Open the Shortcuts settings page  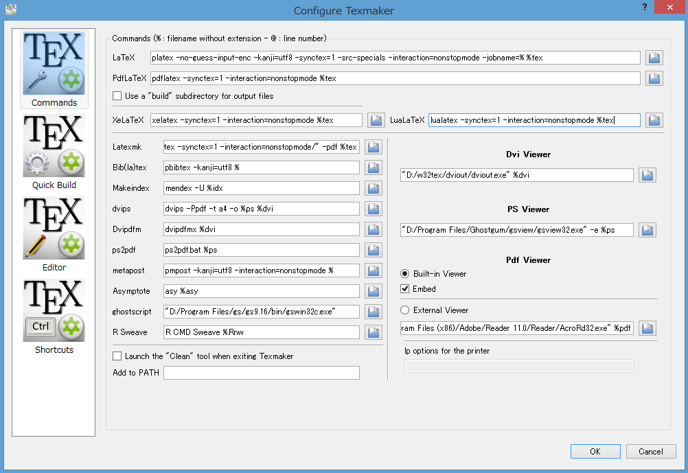pos(54,316)
